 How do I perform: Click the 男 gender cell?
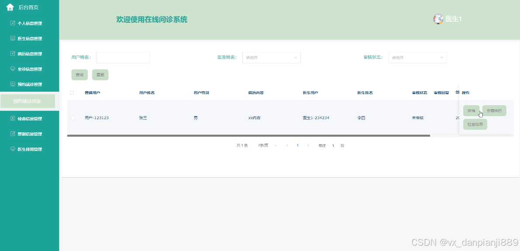[196, 118]
